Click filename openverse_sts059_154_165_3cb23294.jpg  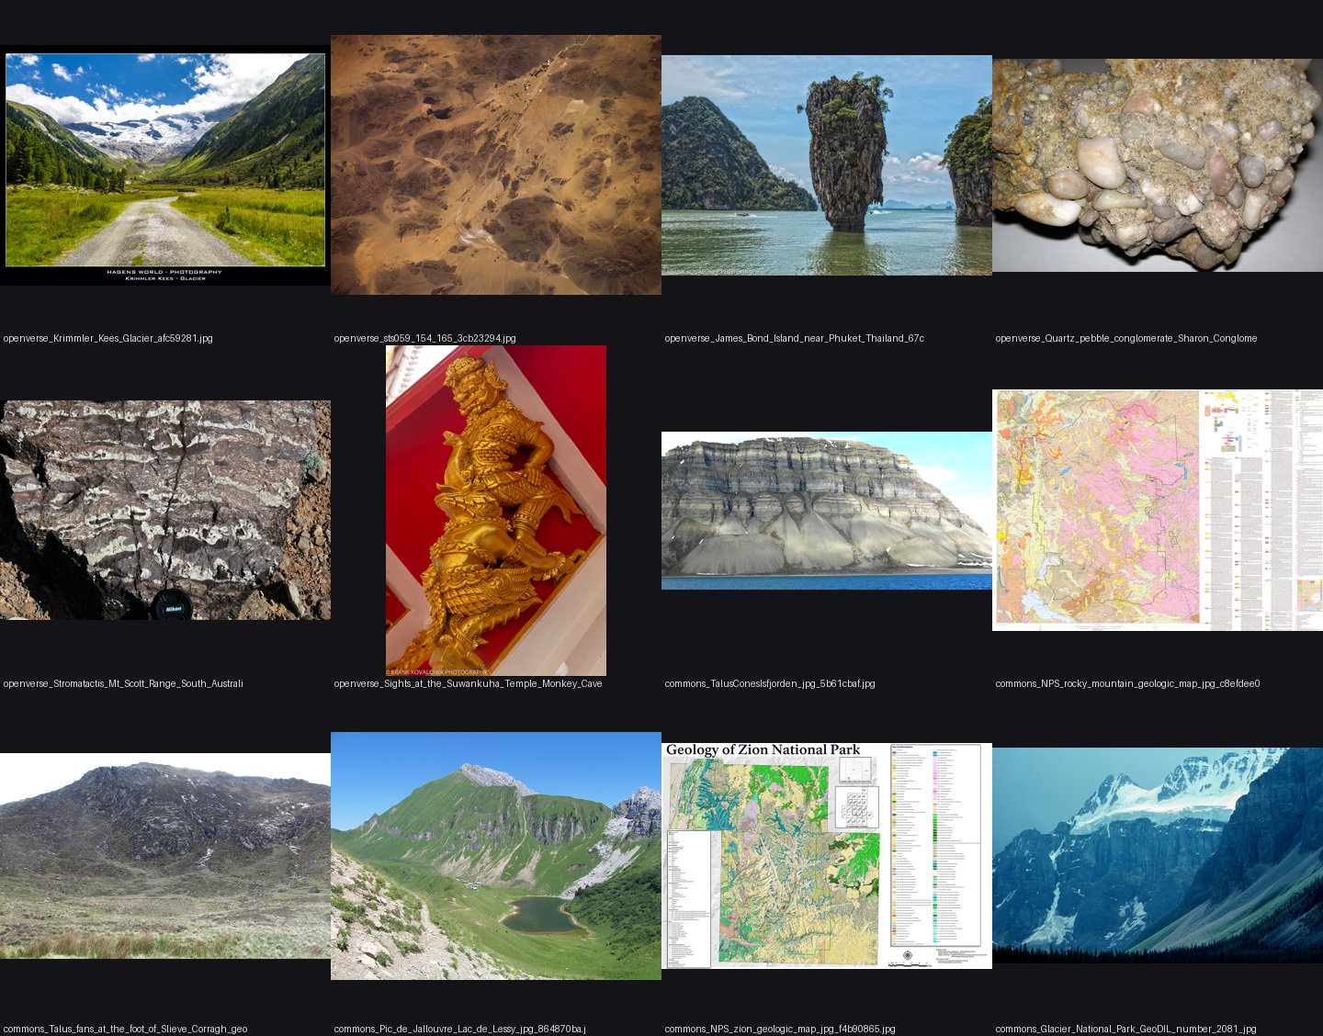click(425, 338)
